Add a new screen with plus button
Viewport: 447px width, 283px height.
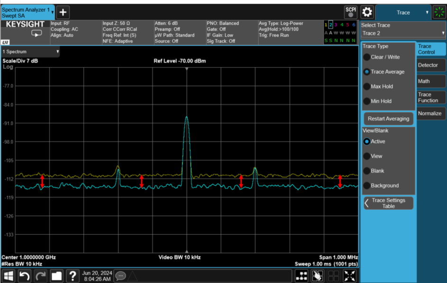pyautogui.click(x=63, y=13)
